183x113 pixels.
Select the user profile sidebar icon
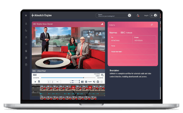tap(26, 24)
